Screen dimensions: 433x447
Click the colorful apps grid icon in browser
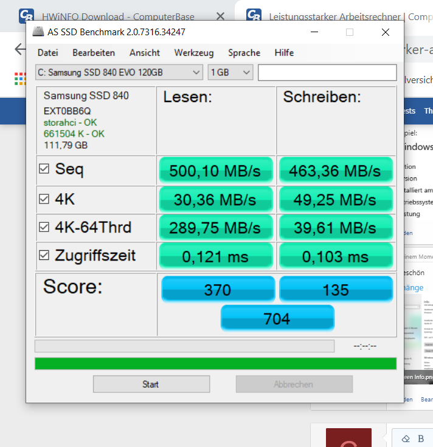20,79
